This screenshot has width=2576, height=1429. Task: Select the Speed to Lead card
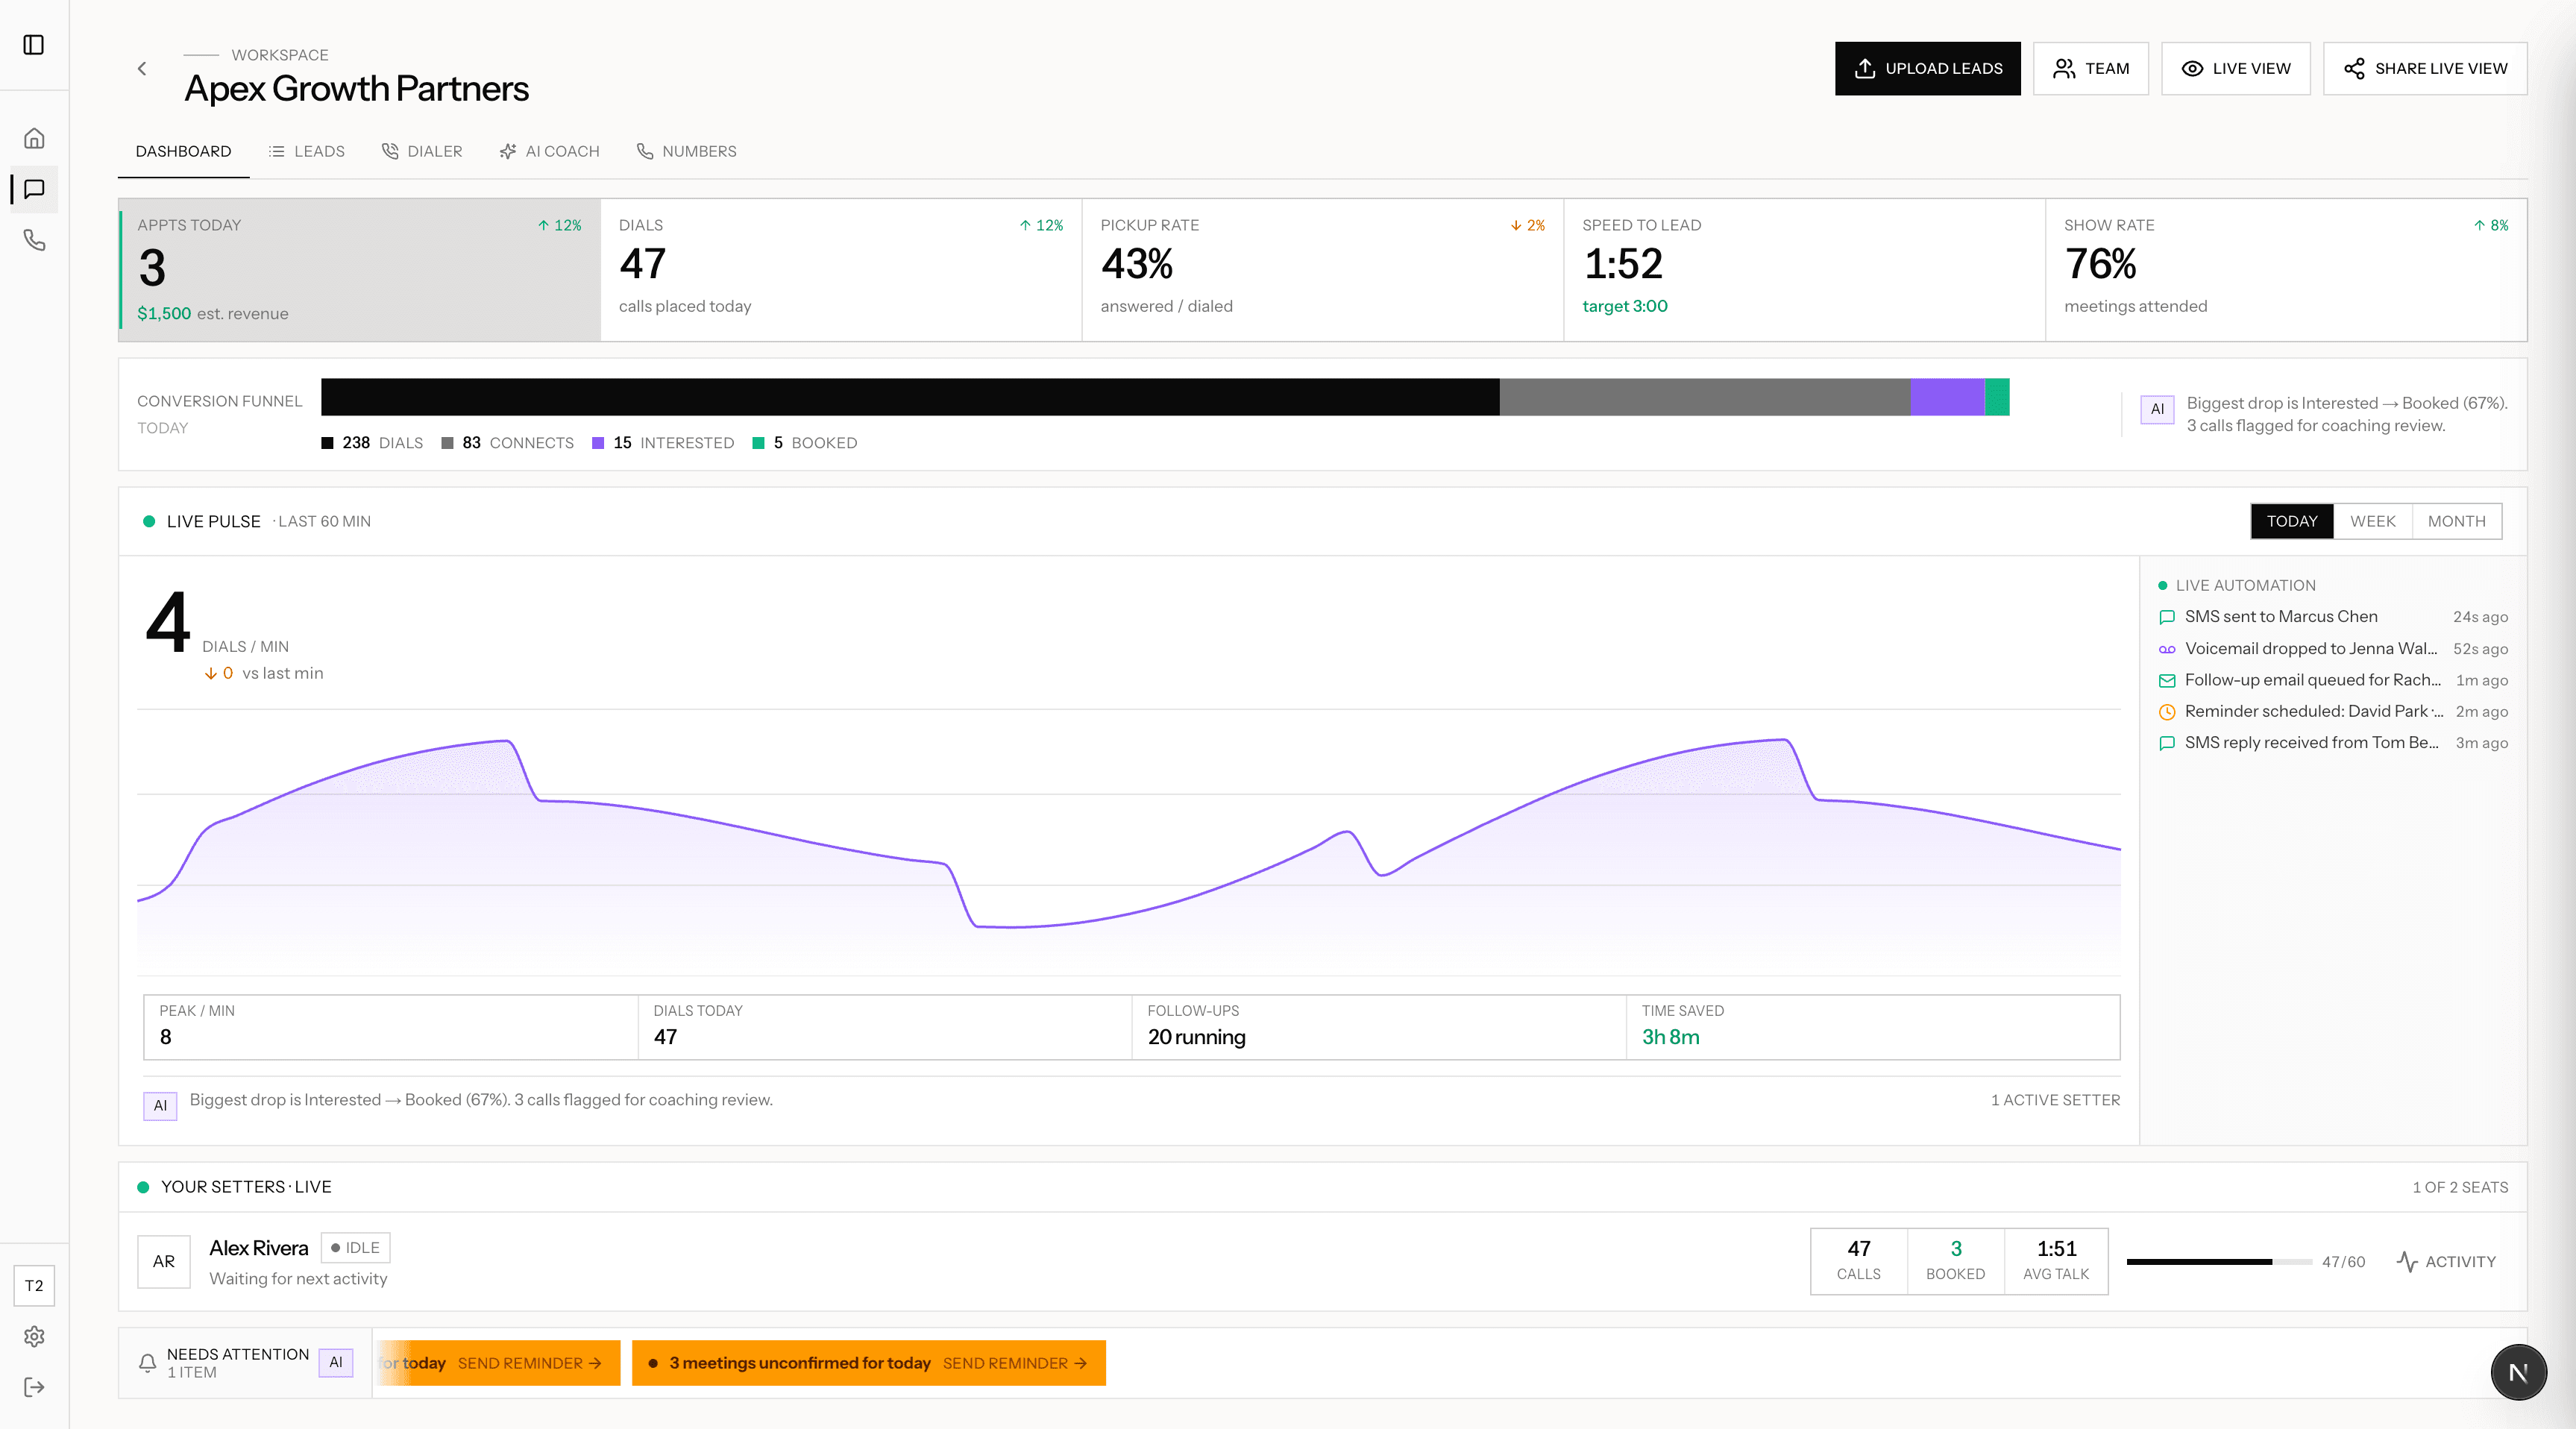pyautogui.click(x=1804, y=270)
